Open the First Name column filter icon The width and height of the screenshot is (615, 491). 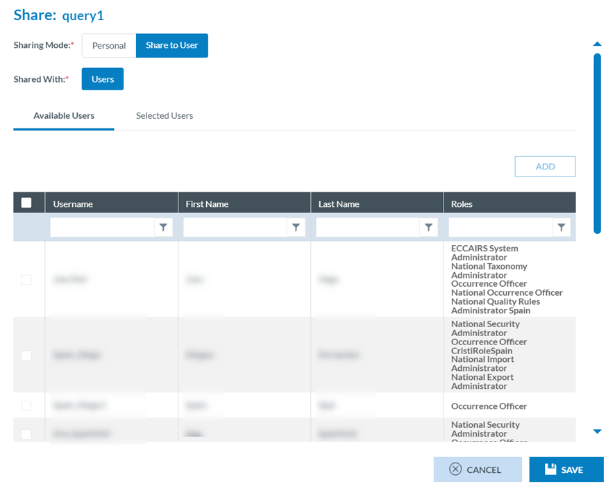pyautogui.click(x=296, y=227)
